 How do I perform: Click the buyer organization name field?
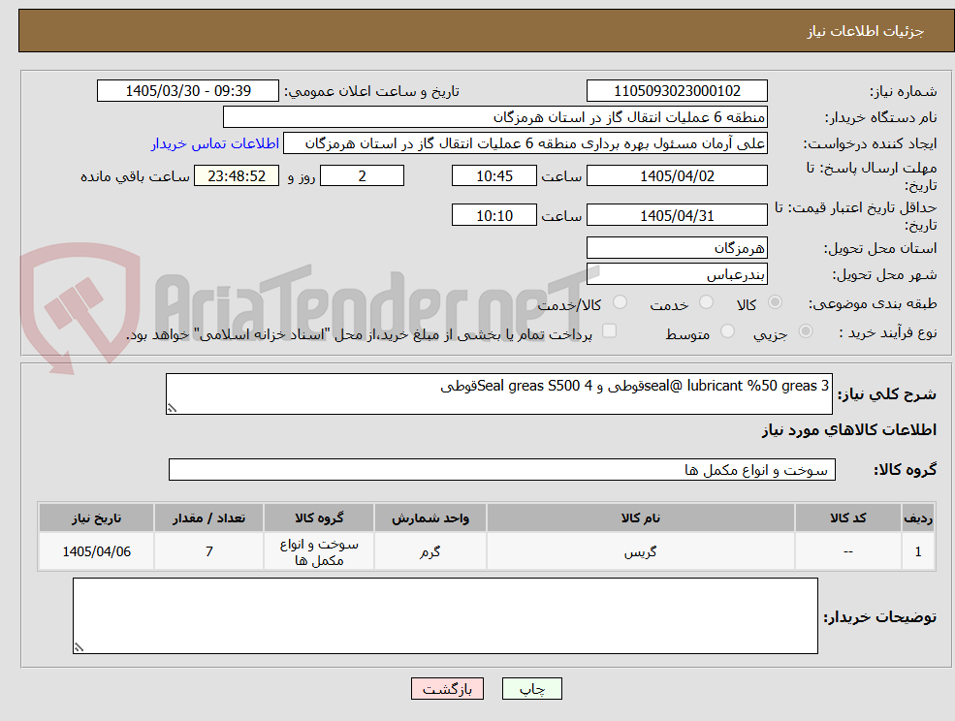click(x=495, y=117)
